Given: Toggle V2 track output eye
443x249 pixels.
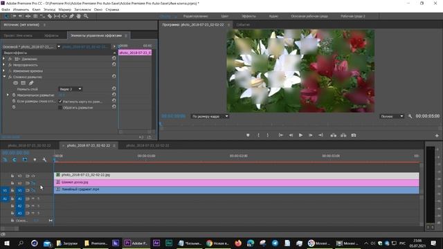Looking at the screenshot, I should click(x=33, y=183).
